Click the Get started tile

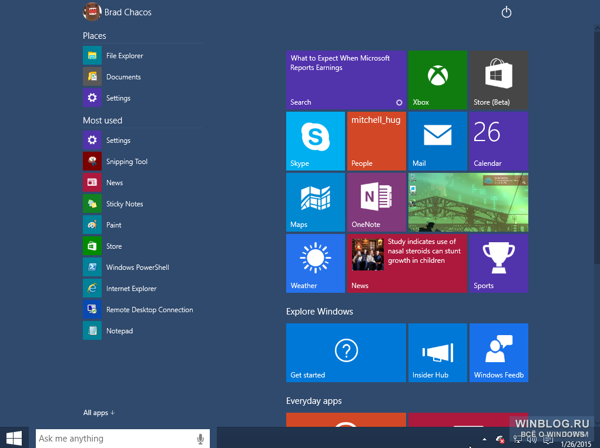tap(346, 353)
